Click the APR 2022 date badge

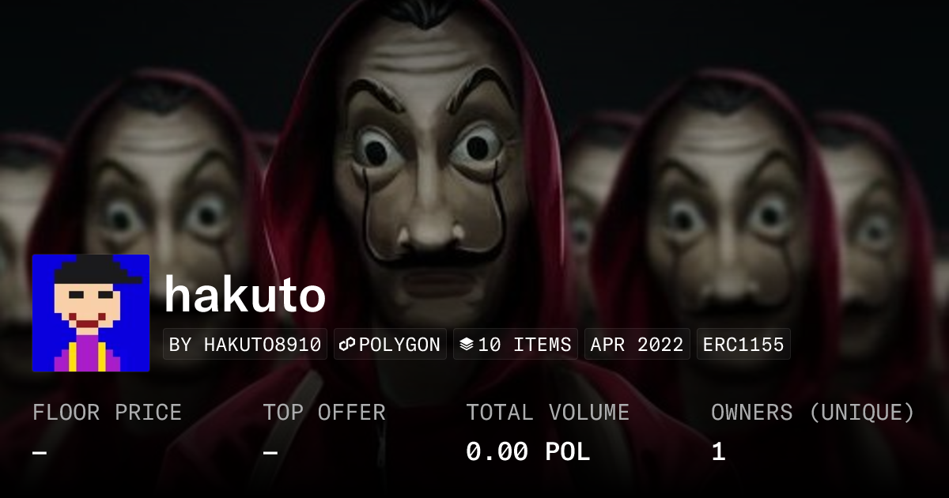pyautogui.click(x=637, y=345)
